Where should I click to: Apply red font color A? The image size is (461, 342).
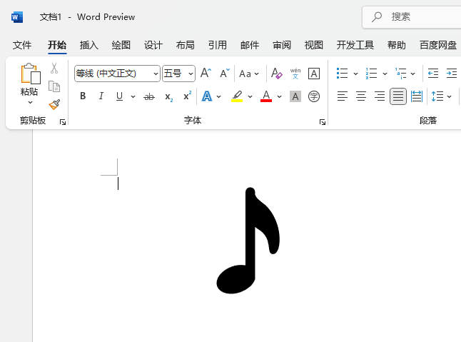click(266, 96)
